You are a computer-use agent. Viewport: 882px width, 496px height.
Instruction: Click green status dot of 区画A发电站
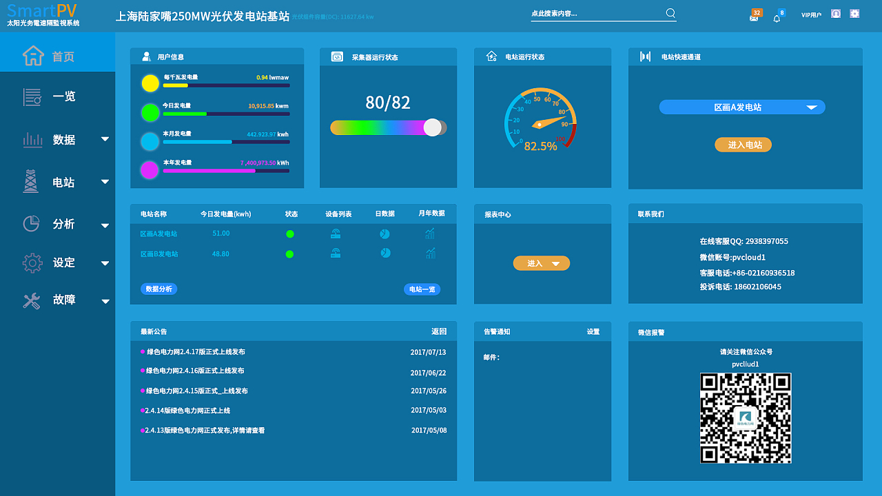click(x=290, y=234)
